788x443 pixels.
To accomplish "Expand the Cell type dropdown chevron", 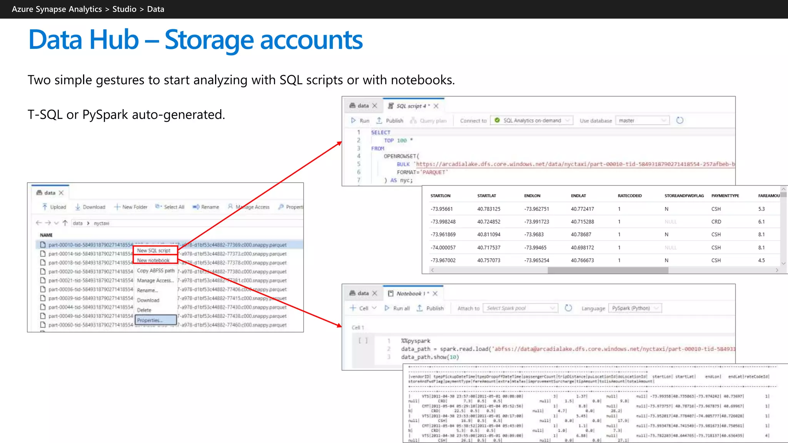I will (374, 308).
